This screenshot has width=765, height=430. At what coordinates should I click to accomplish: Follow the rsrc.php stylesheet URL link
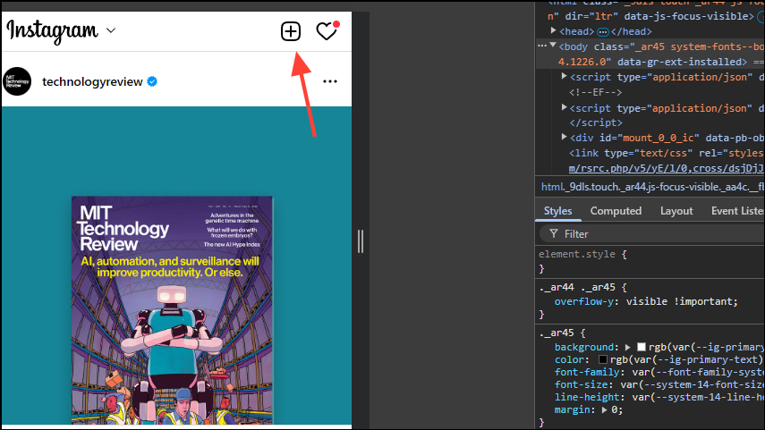pos(667,168)
